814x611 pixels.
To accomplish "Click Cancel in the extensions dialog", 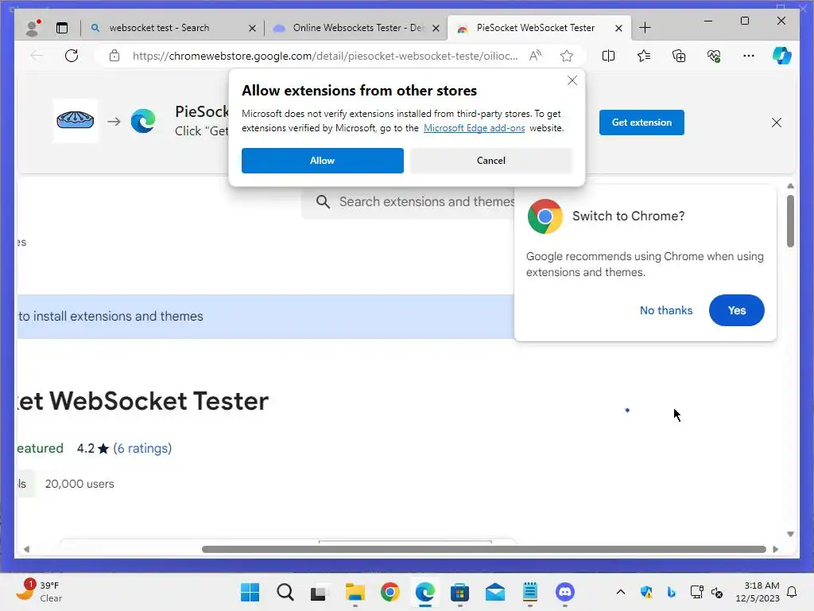I will pyautogui.click(x=491, y=161).
